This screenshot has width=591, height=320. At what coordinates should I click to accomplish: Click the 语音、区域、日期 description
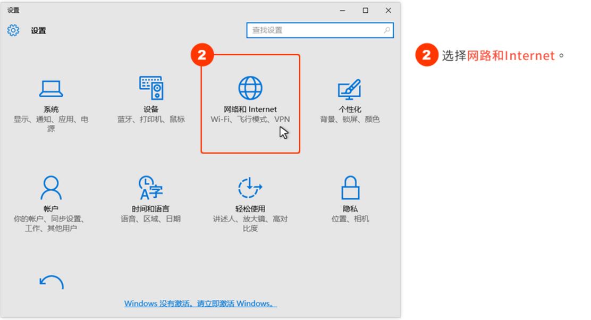[151, 219]
